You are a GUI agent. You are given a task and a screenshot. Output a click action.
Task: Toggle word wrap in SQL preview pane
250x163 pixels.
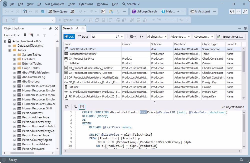point(75,106)
